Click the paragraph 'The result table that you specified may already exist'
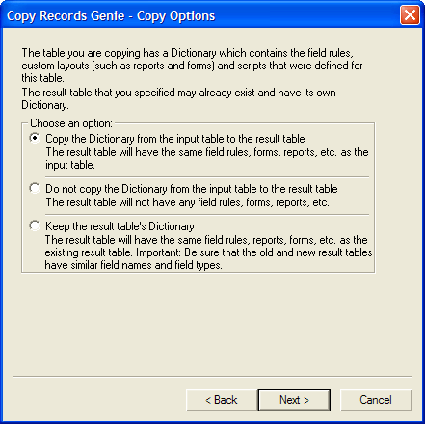The width and height of the screenshot is (425, 424). point(178,98)
